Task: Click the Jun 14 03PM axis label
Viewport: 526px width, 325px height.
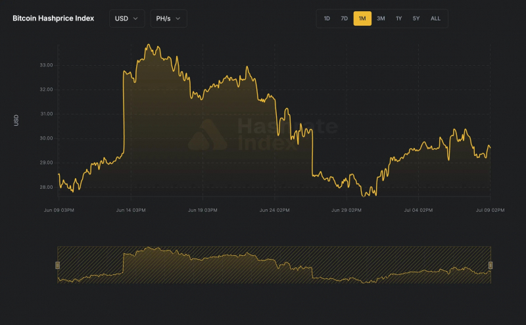Action: point(131,210)
